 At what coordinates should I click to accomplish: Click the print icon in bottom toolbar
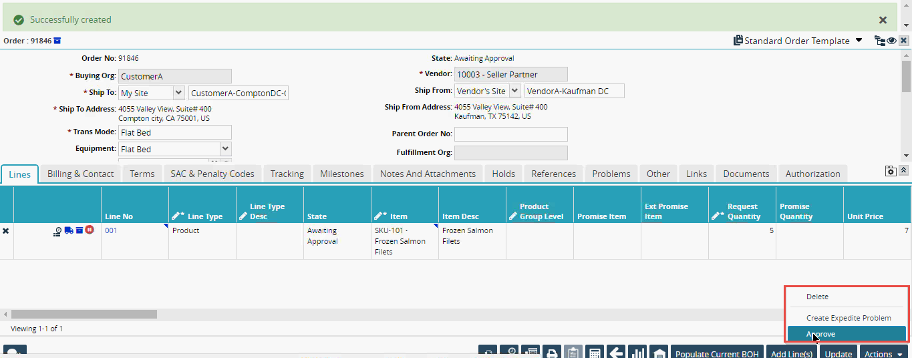(552, 352)
